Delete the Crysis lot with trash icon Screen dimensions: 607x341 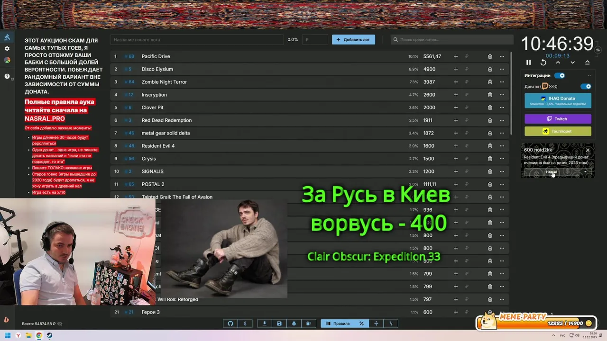tap(490, 159)
